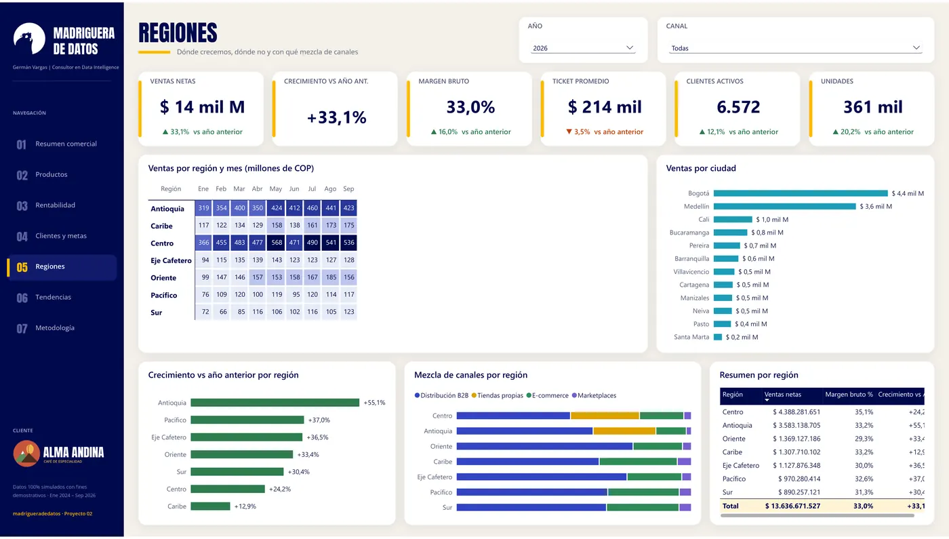The width and height of the screenshot is (949, 539).
Task: Open the Año dropdown showing 2026
Action: [583, 48]
